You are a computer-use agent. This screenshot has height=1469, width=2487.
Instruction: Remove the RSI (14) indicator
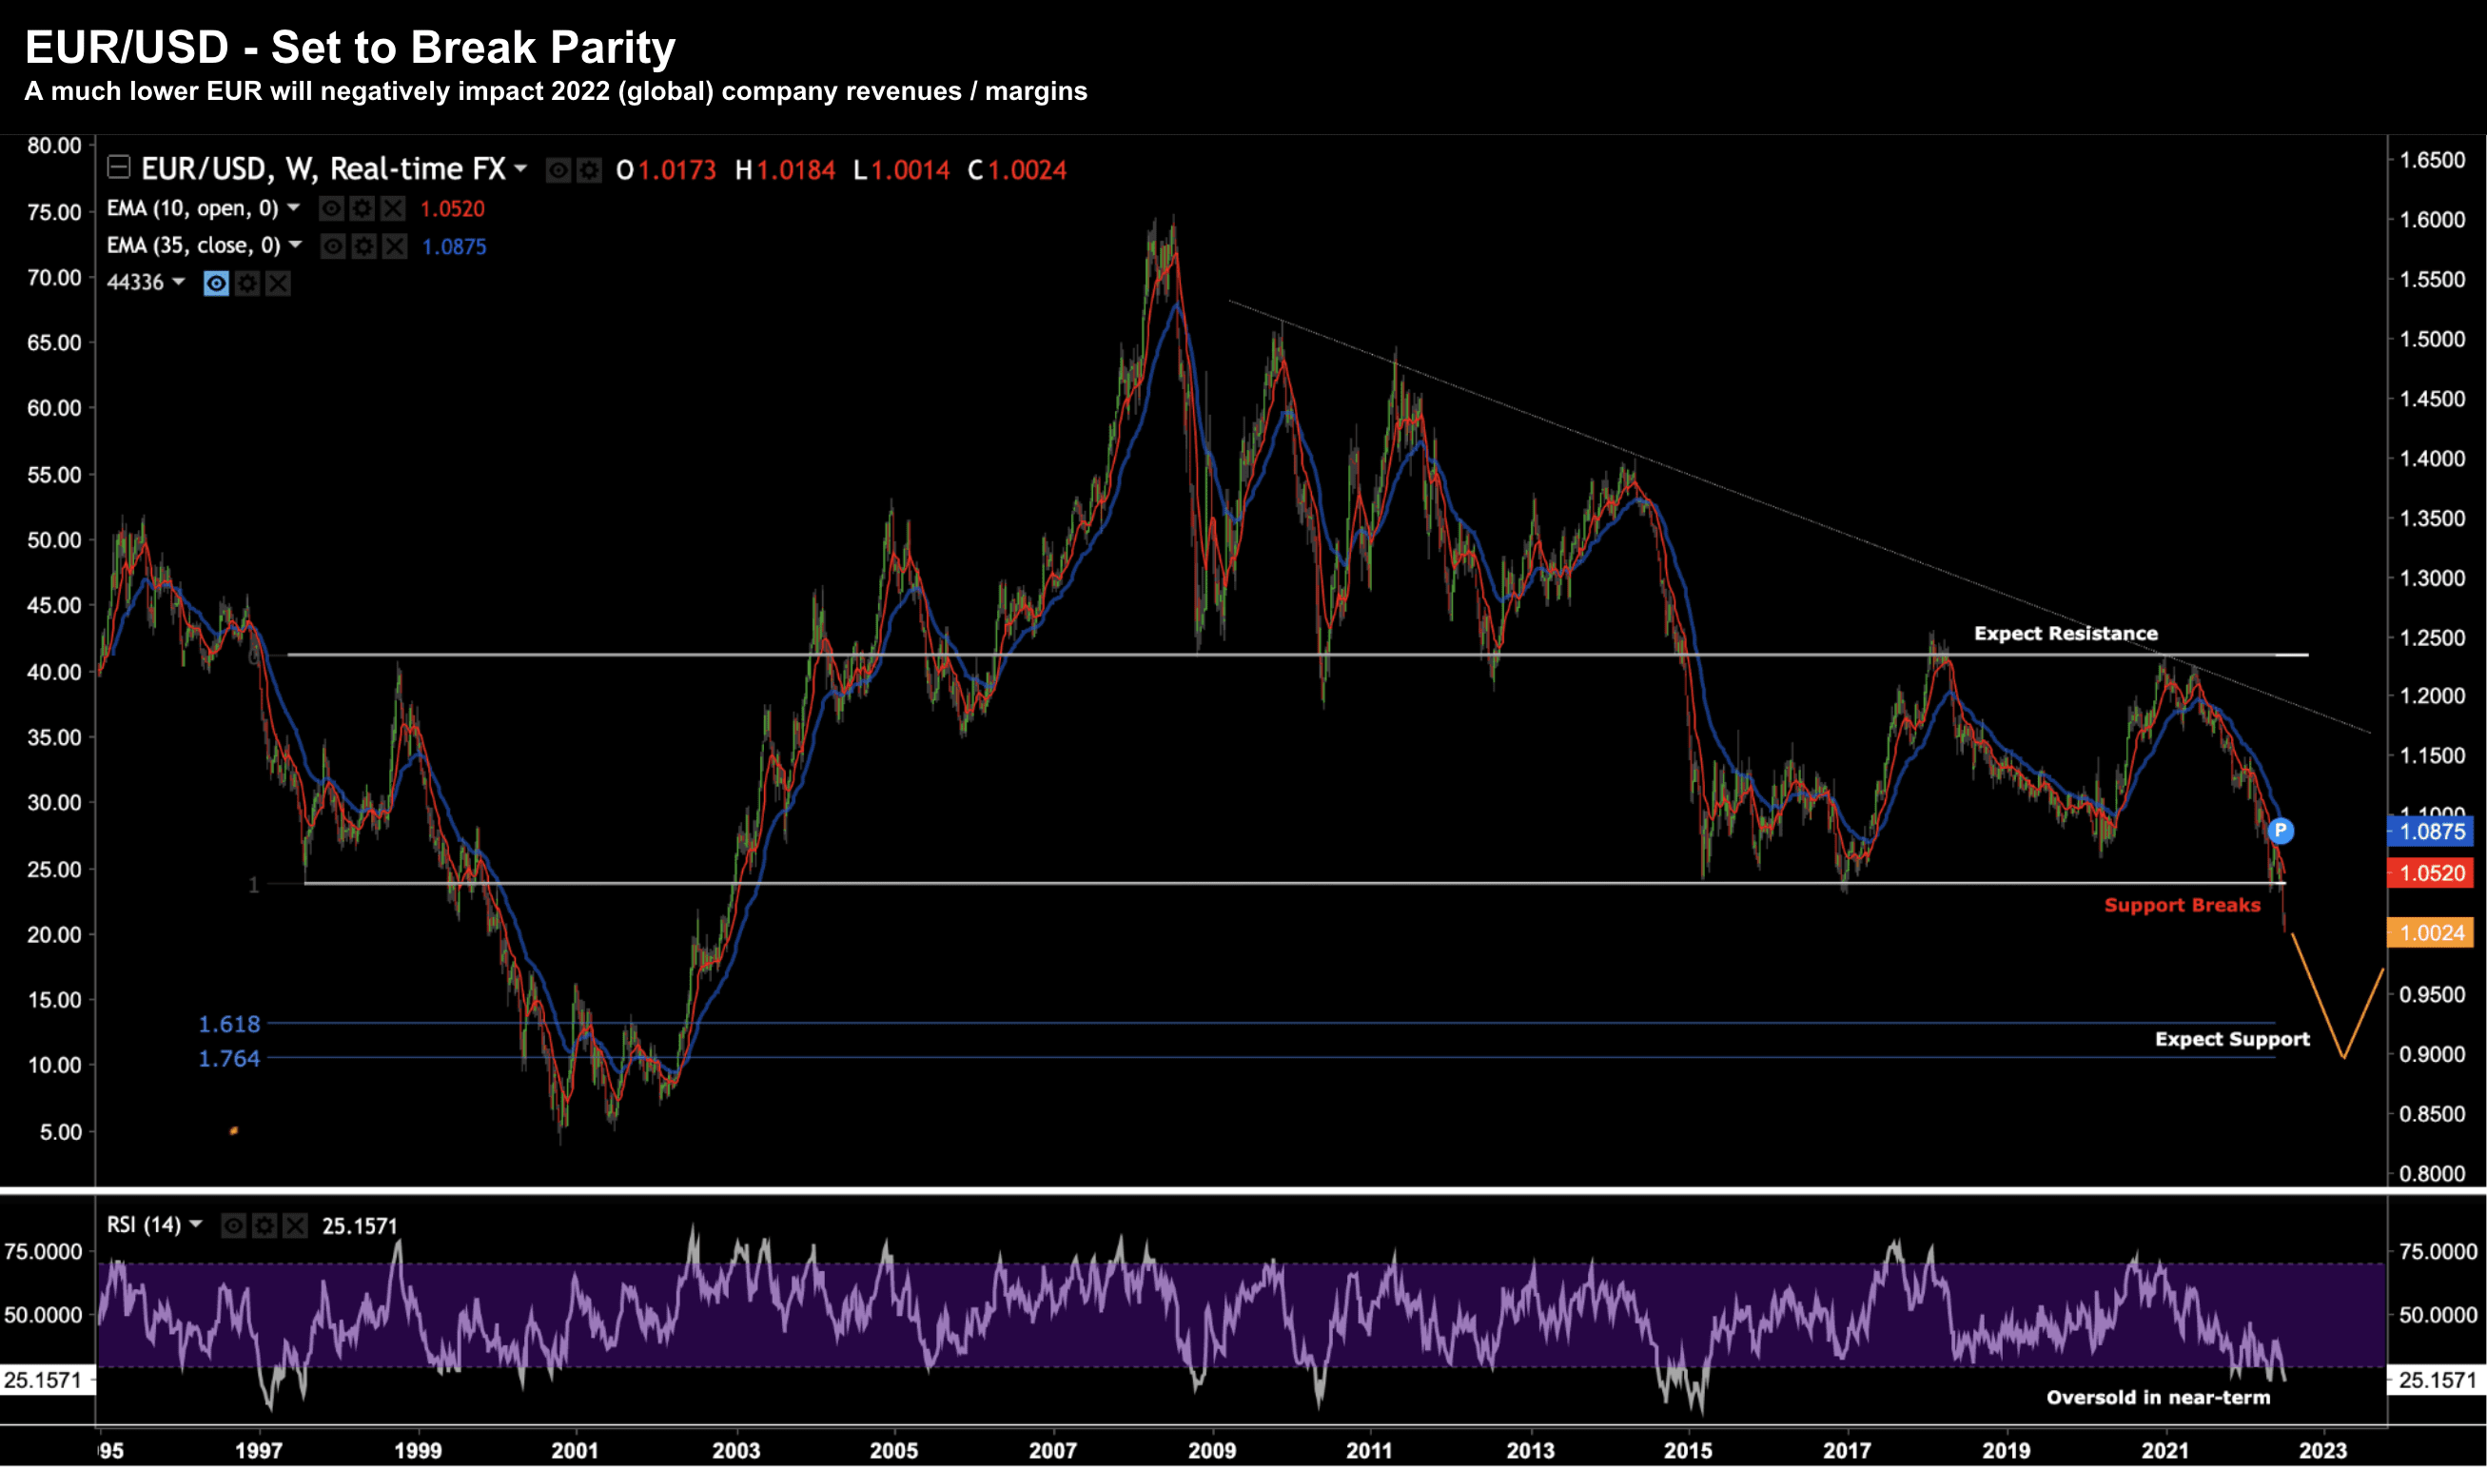coord(295,1225)
